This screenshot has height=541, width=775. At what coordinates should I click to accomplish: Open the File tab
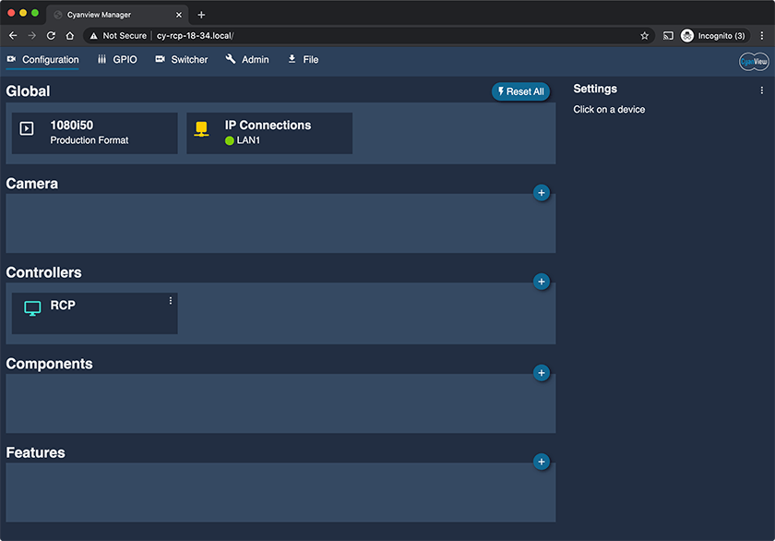pos(303,59)
